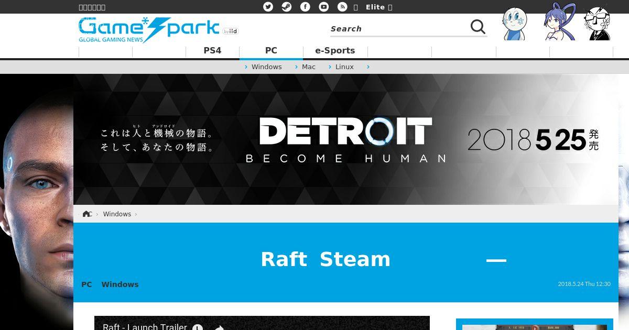Click the Windows tag under the article title
This screenshot has width=629, height=330.
tap(120, 284)
